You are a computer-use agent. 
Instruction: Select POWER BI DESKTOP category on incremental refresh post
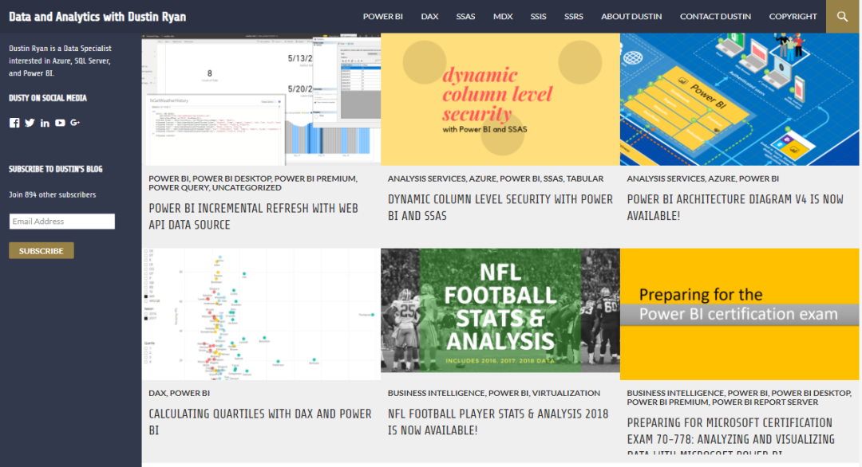coord(232,179)
